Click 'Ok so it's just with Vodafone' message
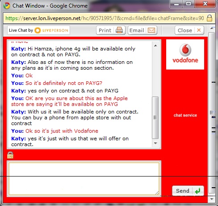 pos(62,131)
